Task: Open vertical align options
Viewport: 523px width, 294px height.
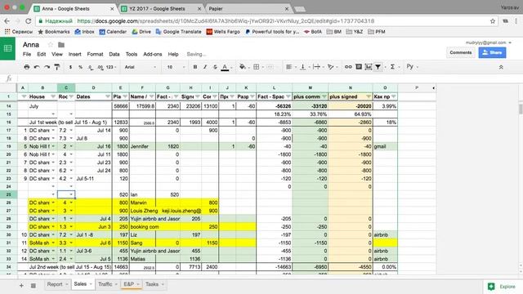Action: coord(303,67)
